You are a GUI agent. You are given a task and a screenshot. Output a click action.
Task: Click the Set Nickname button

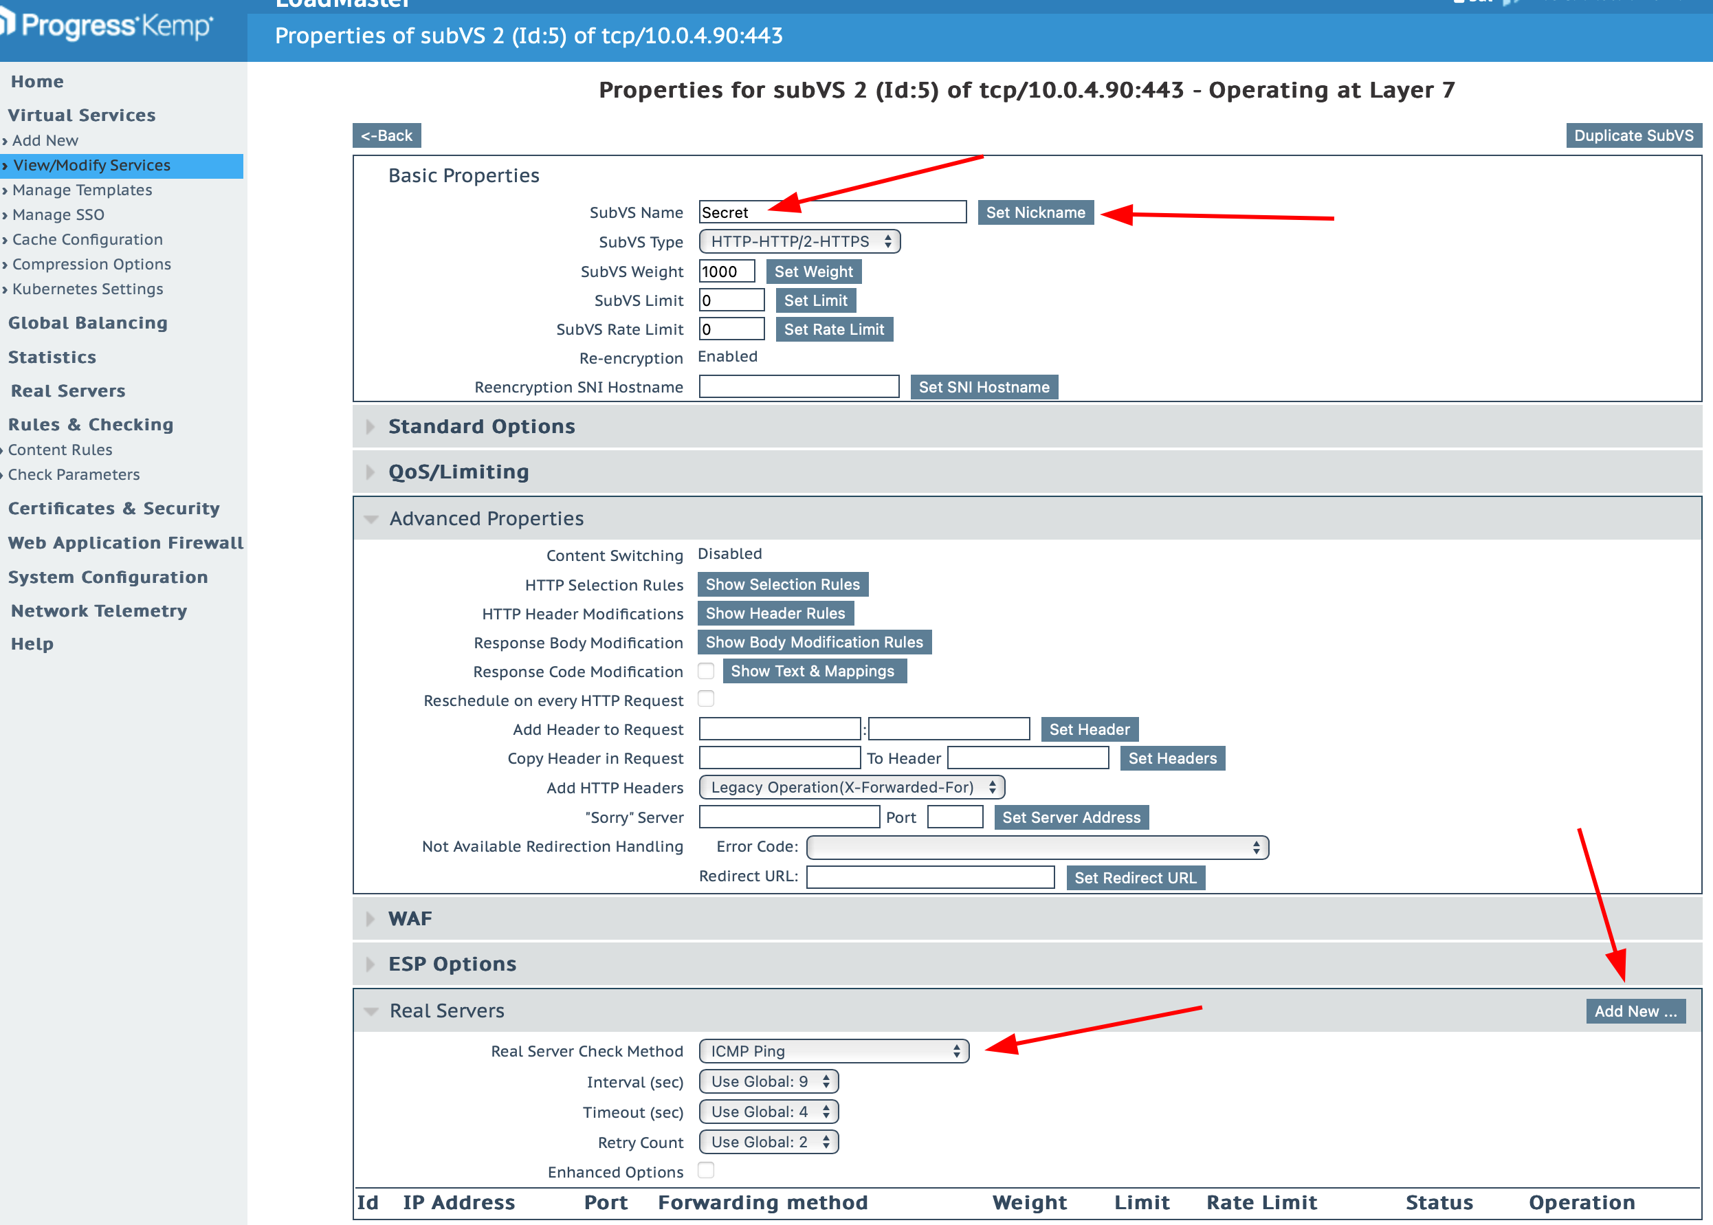click(x=1035, y=212)
